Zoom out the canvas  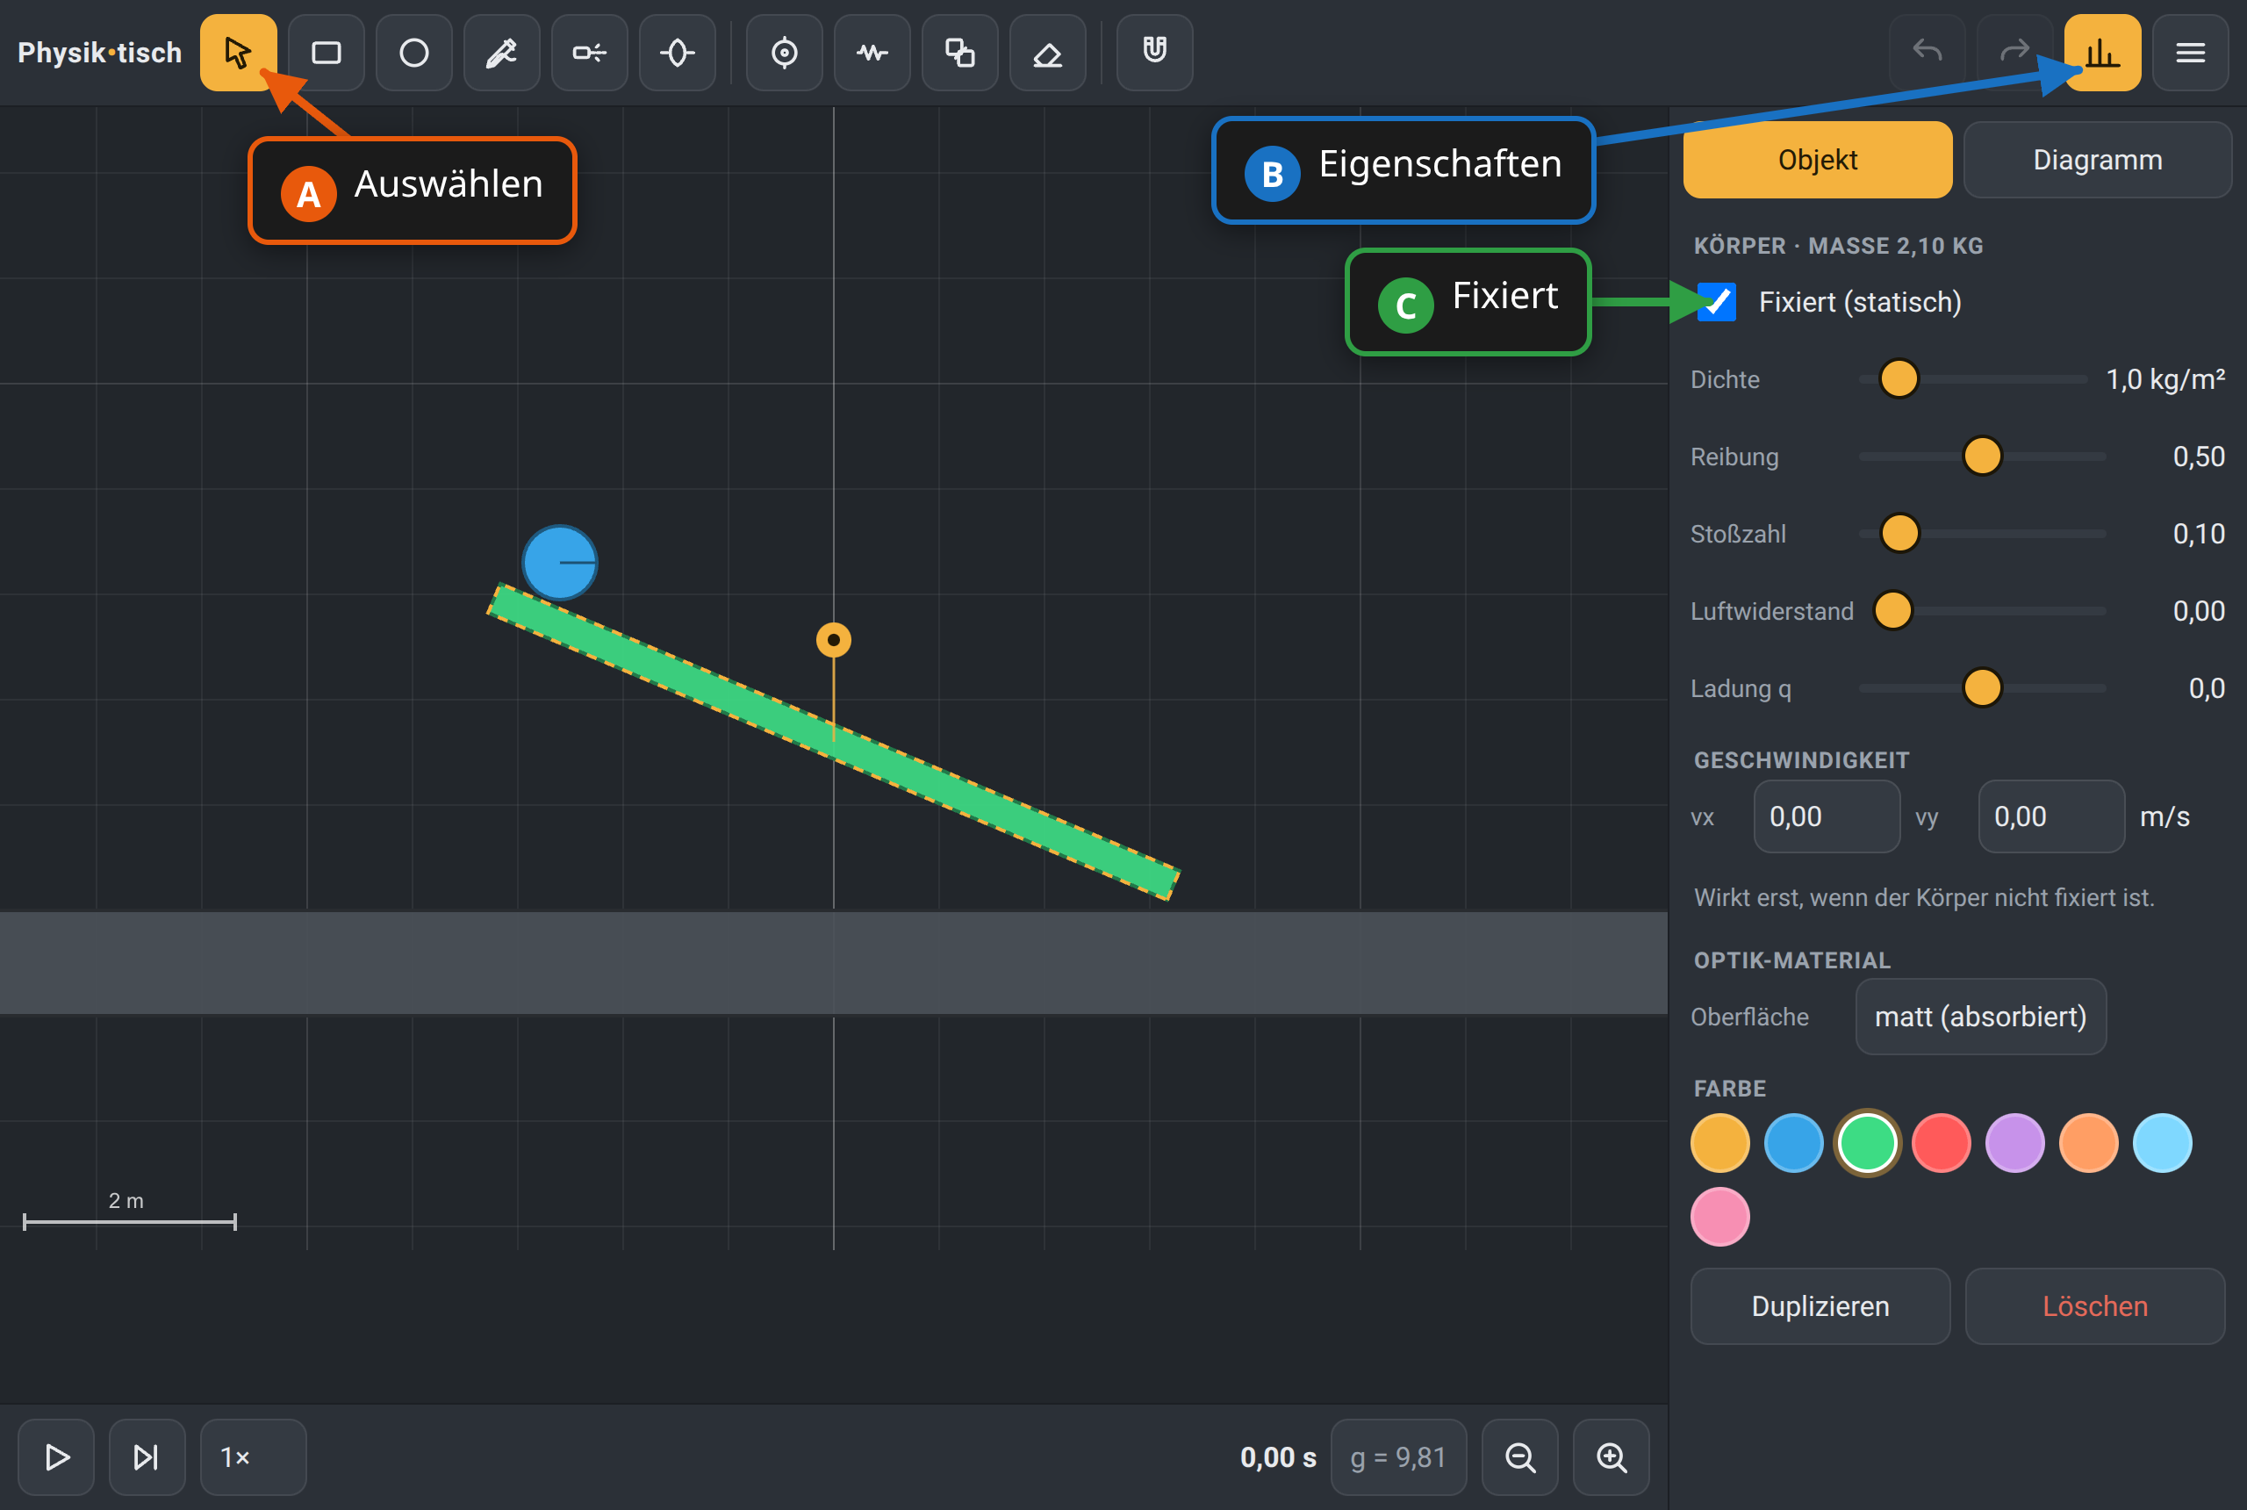1520,1457
